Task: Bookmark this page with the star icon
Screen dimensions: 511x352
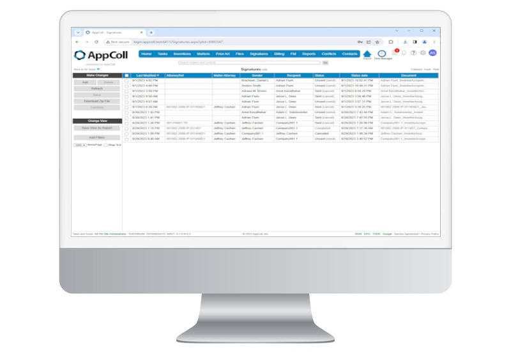Action: [x=378, y=42]
